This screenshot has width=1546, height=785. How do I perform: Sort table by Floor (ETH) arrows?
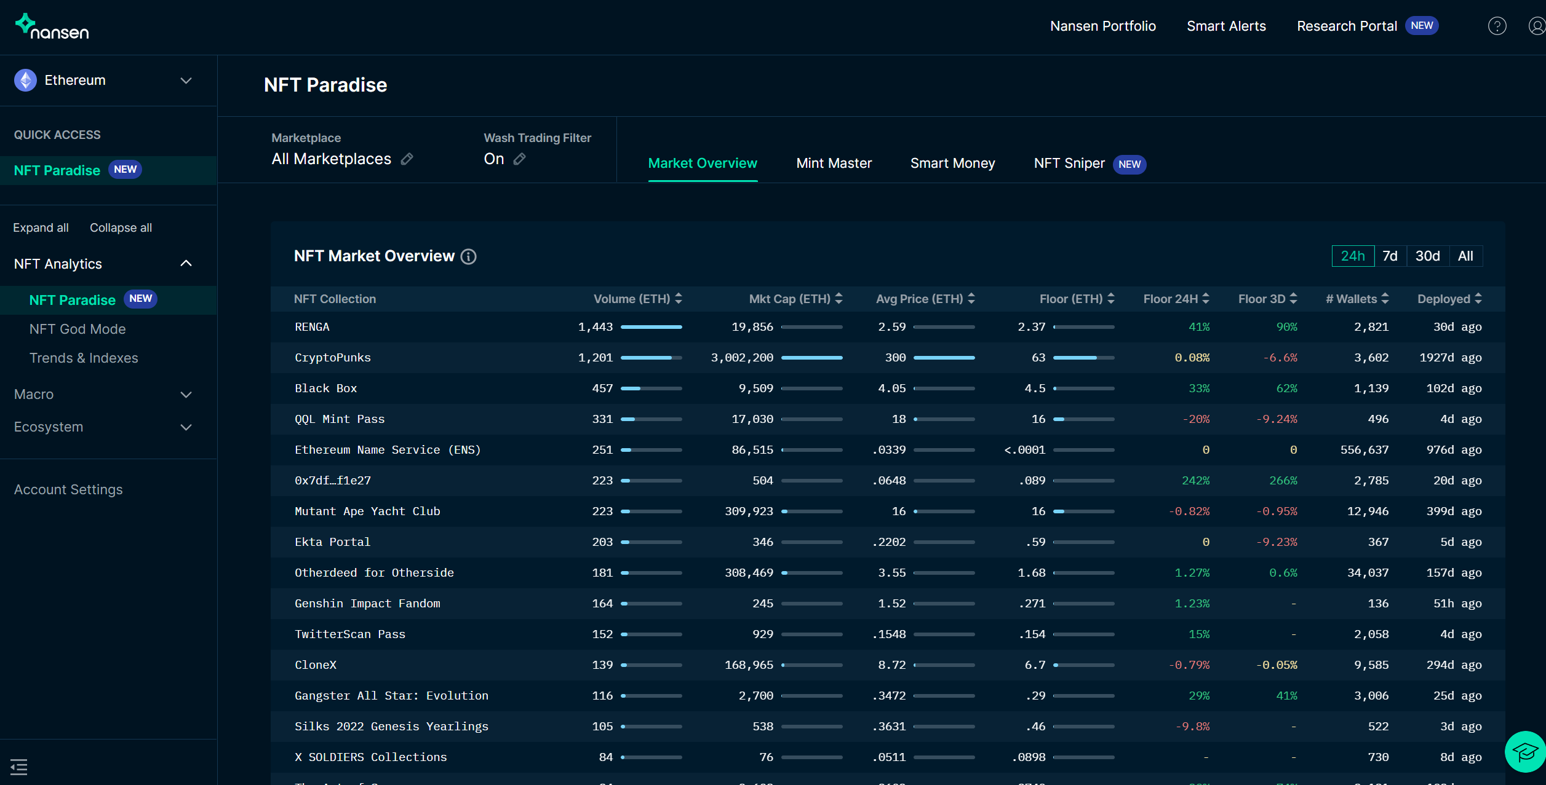coord(1111,299)
